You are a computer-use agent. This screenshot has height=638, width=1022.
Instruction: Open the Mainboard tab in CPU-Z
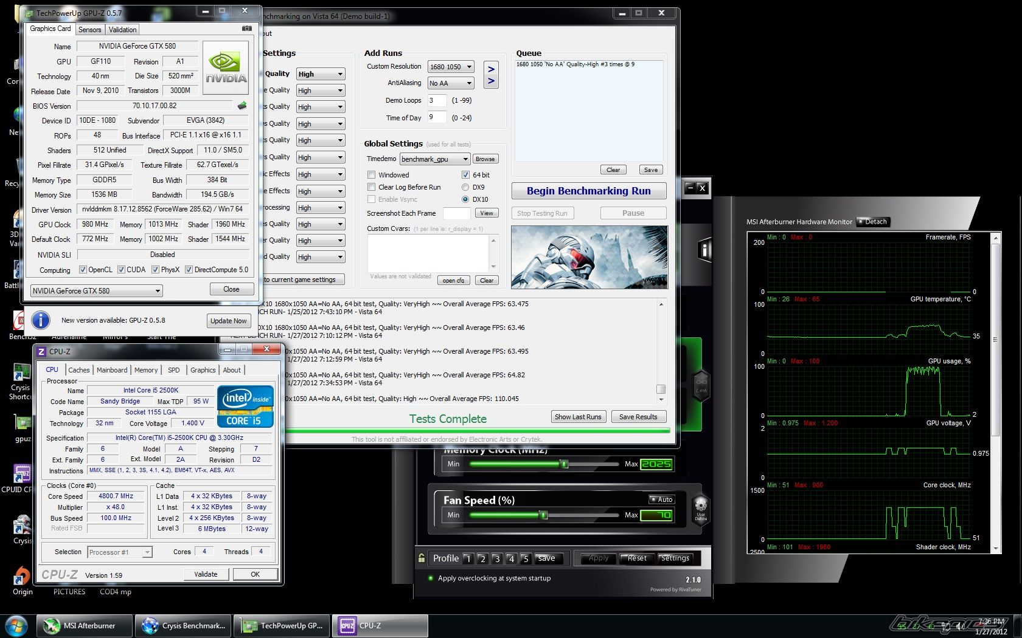[x=112, y=370]
